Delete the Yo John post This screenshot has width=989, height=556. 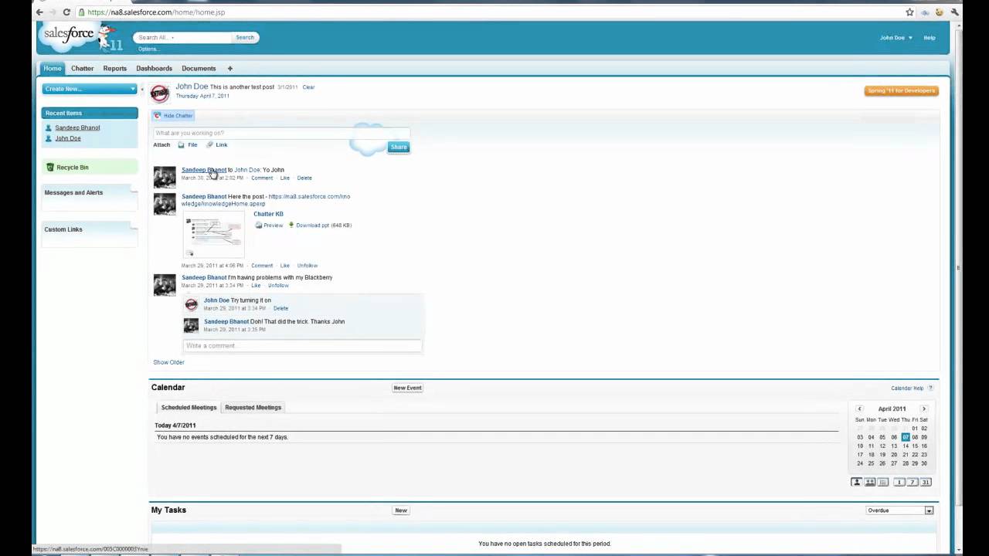coord(304,178)
